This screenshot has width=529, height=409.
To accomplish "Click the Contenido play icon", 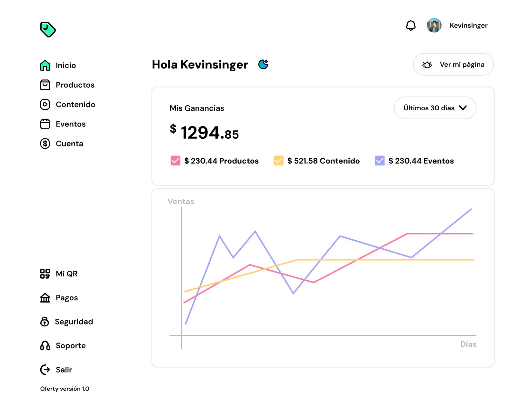I will (45, 105).
